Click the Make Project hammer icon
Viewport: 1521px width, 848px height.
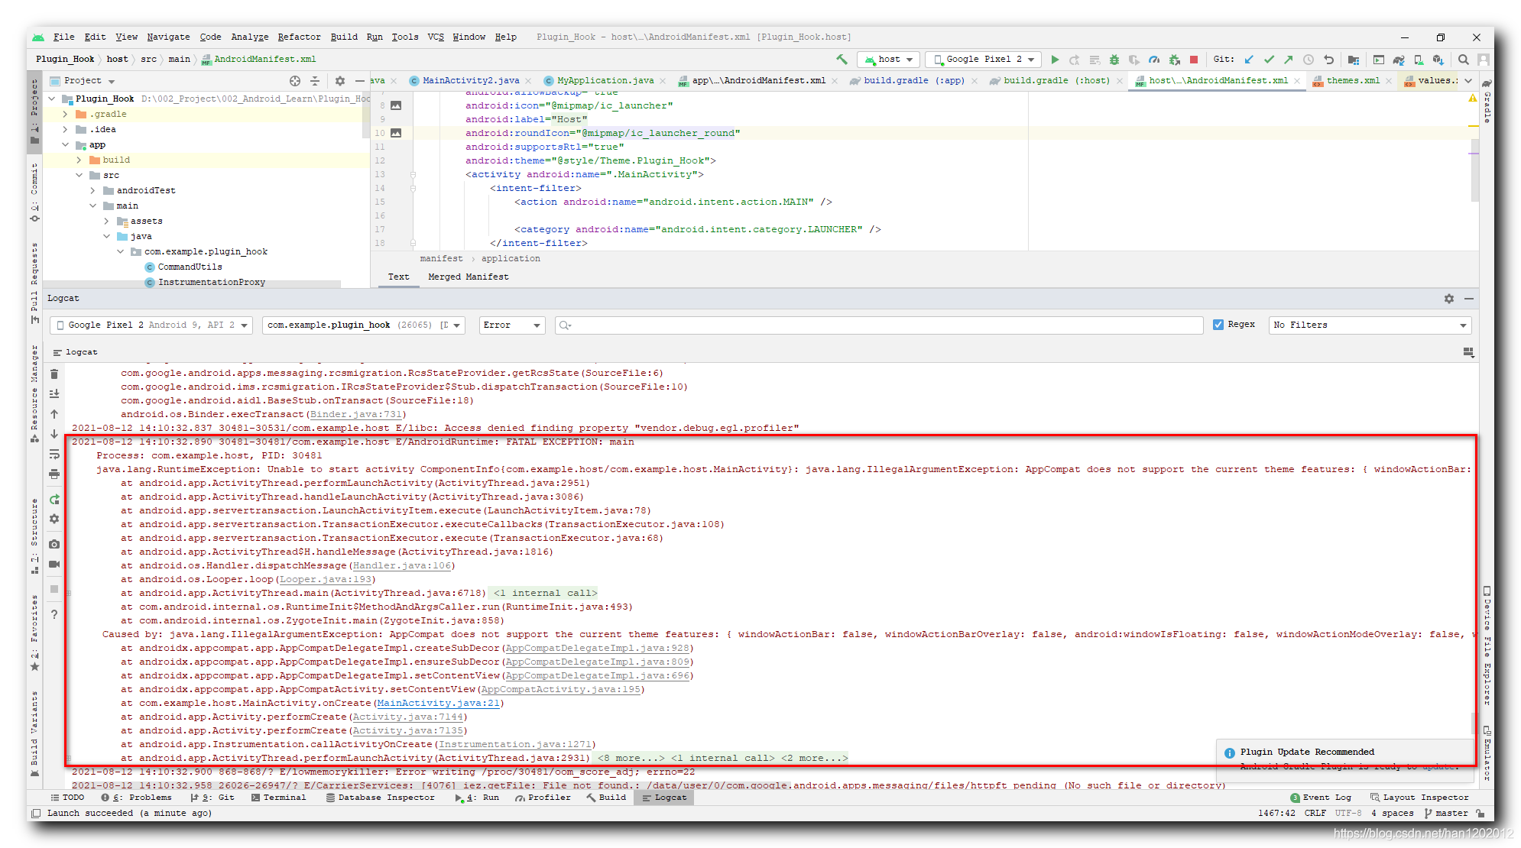pos(842,60)
